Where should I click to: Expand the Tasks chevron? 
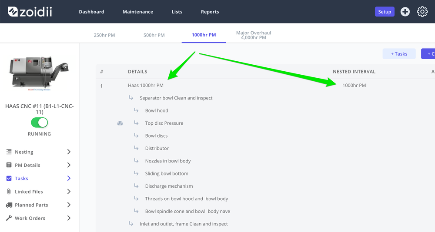point(69,178)
